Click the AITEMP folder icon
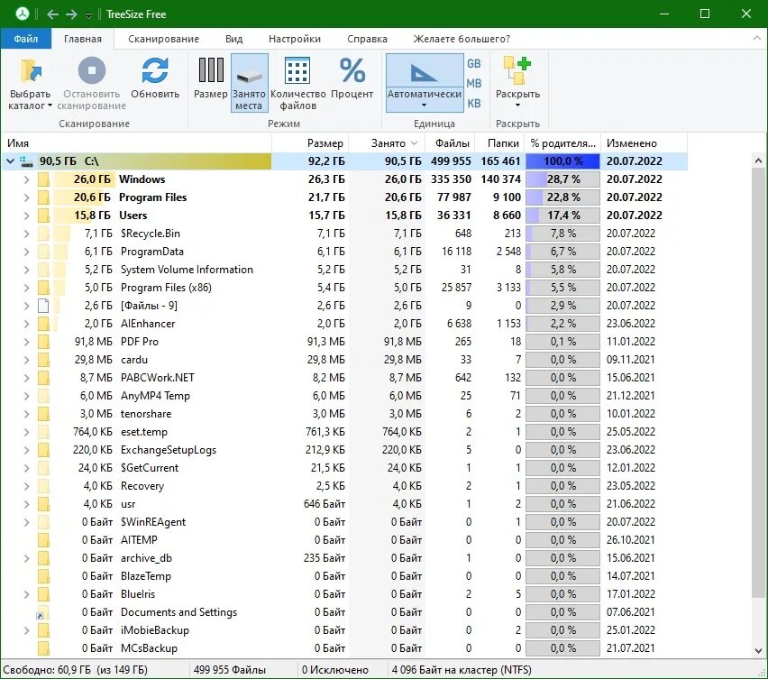This screenshot has width=768, height=679. [x=43, y=540]
